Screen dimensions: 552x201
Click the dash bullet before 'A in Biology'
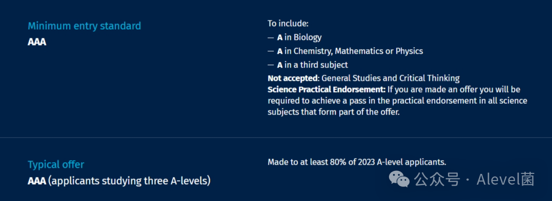coord(271,38)
